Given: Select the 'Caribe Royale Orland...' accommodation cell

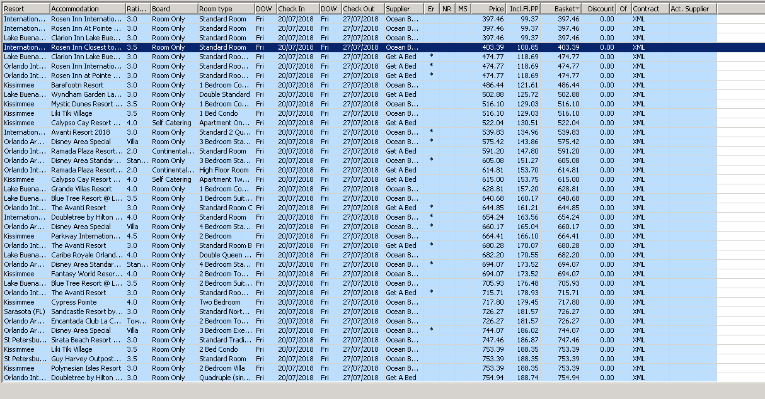Looking at the screenshot, I should click(88, 255).
